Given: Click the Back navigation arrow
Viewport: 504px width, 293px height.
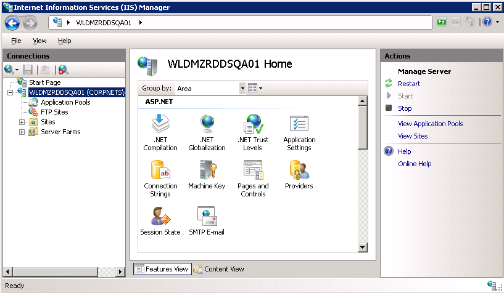Looking at the screenshot, I should [x=12, y=23].
